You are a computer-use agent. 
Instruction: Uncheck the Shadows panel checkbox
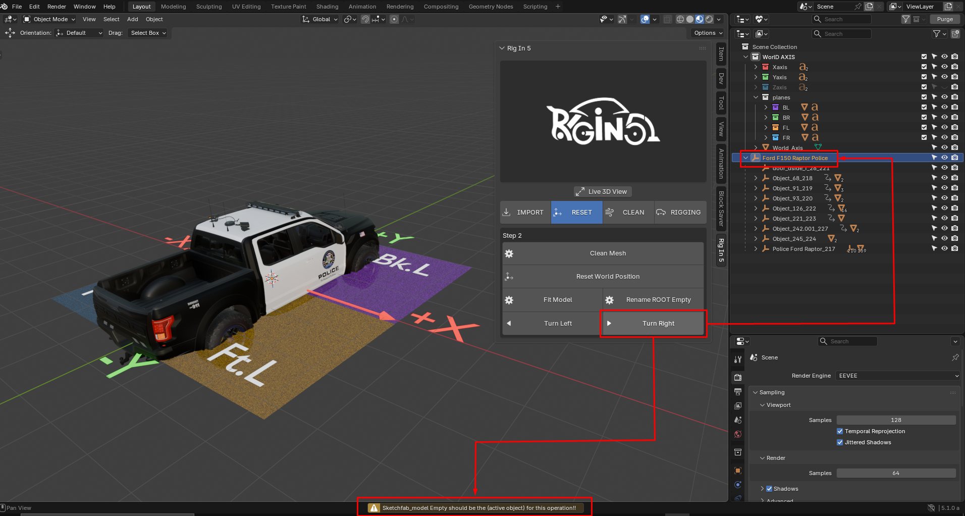click(x=769, y=489)
